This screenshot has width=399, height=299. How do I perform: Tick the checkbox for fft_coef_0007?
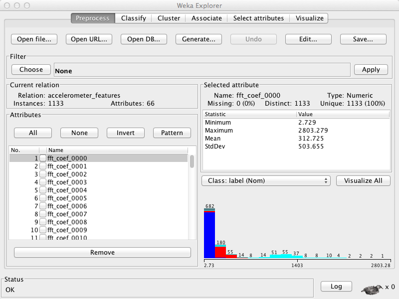point(43,214)
